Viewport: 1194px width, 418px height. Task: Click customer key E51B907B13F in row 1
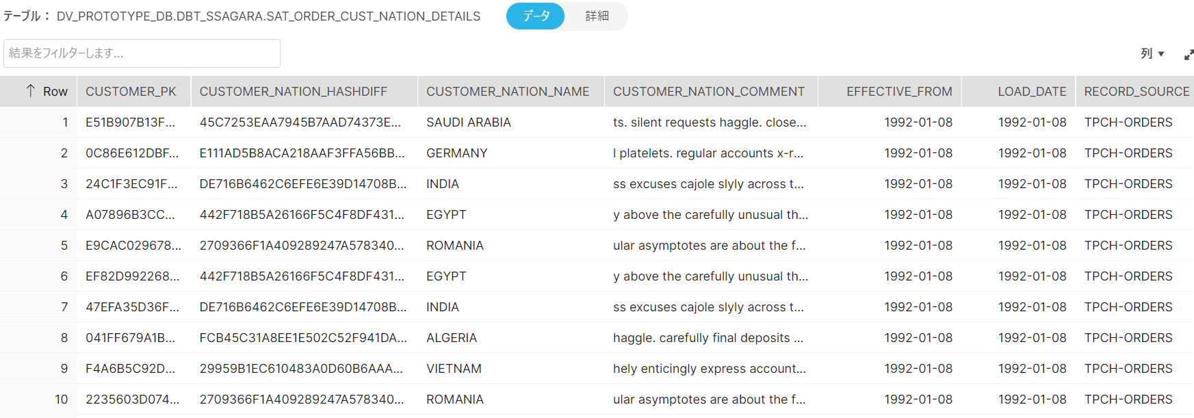(x=130, y=122)
